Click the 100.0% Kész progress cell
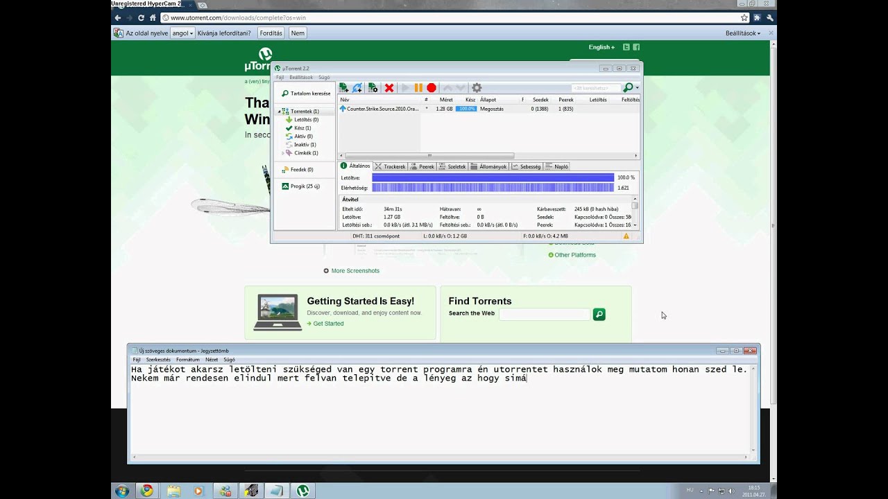The image size is (888, 499). [x=466, y=109]
